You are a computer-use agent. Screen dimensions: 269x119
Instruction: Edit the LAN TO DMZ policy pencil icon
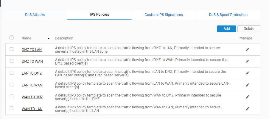click(247, 73)
